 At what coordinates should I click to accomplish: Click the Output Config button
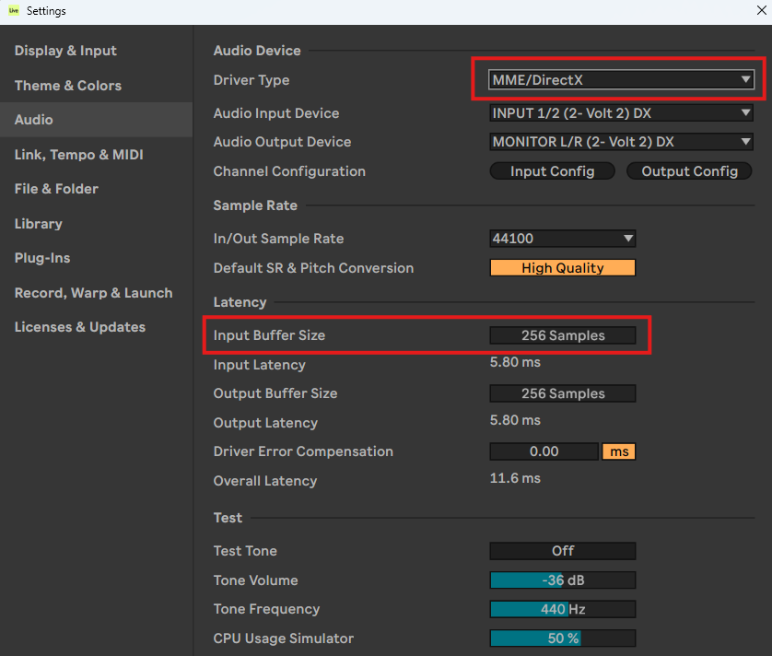tap(689, 171)
